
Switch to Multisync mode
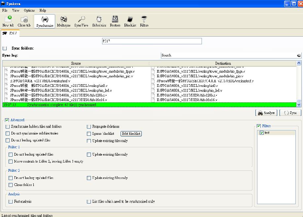(64, 21)
